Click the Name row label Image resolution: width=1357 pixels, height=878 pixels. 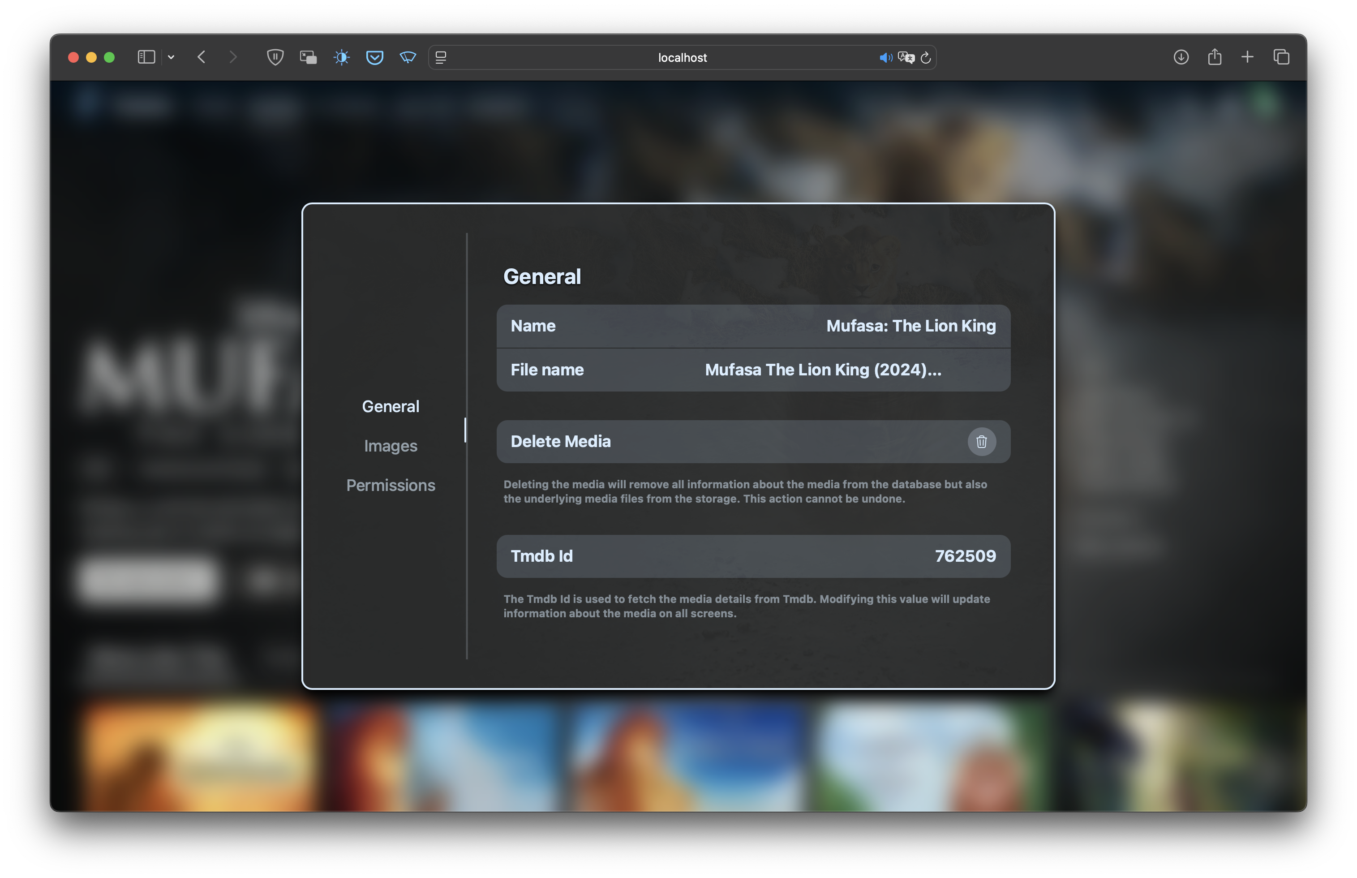click(x=533, y=326)
